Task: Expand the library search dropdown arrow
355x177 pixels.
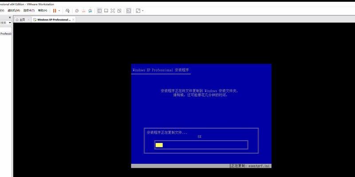Action: click(10, 23)
